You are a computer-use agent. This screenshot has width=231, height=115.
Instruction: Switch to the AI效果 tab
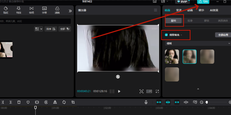[214, 10]
